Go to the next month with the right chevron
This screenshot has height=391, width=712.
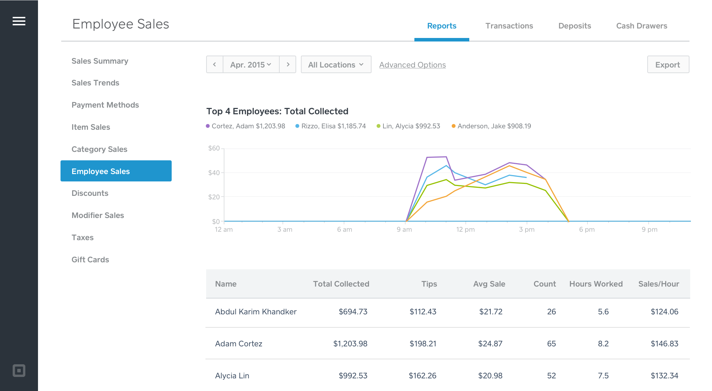click(288, 64)
